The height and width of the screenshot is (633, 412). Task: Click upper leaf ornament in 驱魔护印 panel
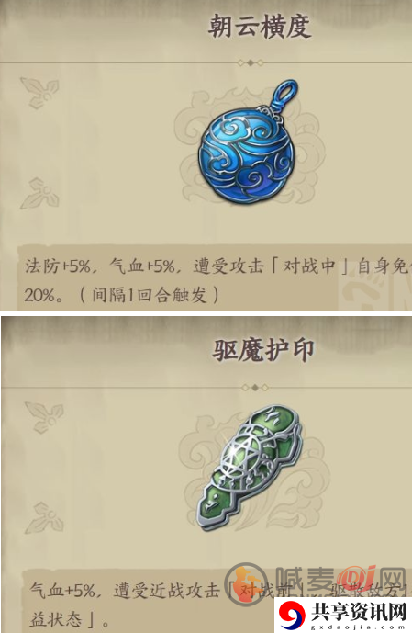(44, 416)
